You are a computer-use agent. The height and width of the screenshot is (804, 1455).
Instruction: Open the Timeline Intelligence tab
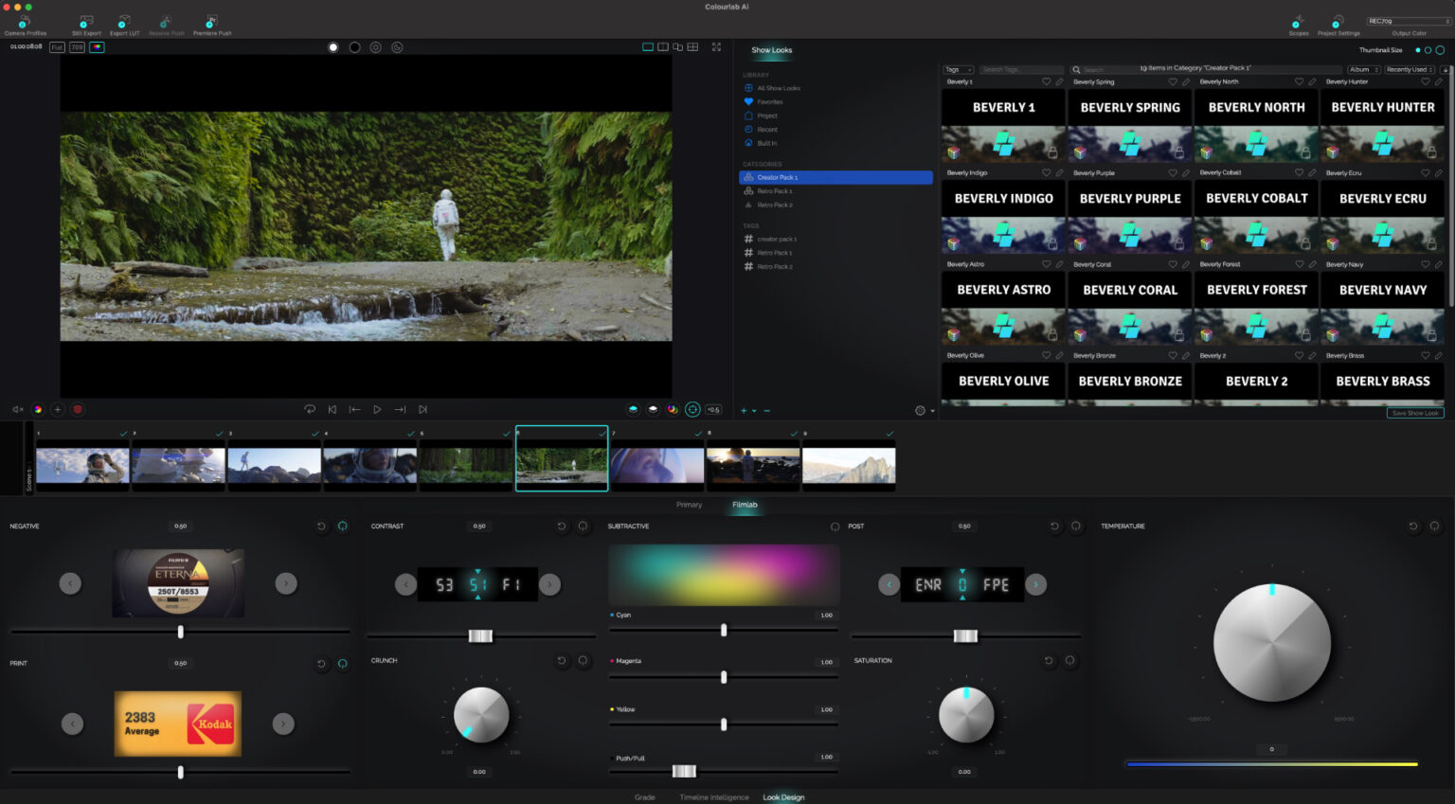coord(714,797)
